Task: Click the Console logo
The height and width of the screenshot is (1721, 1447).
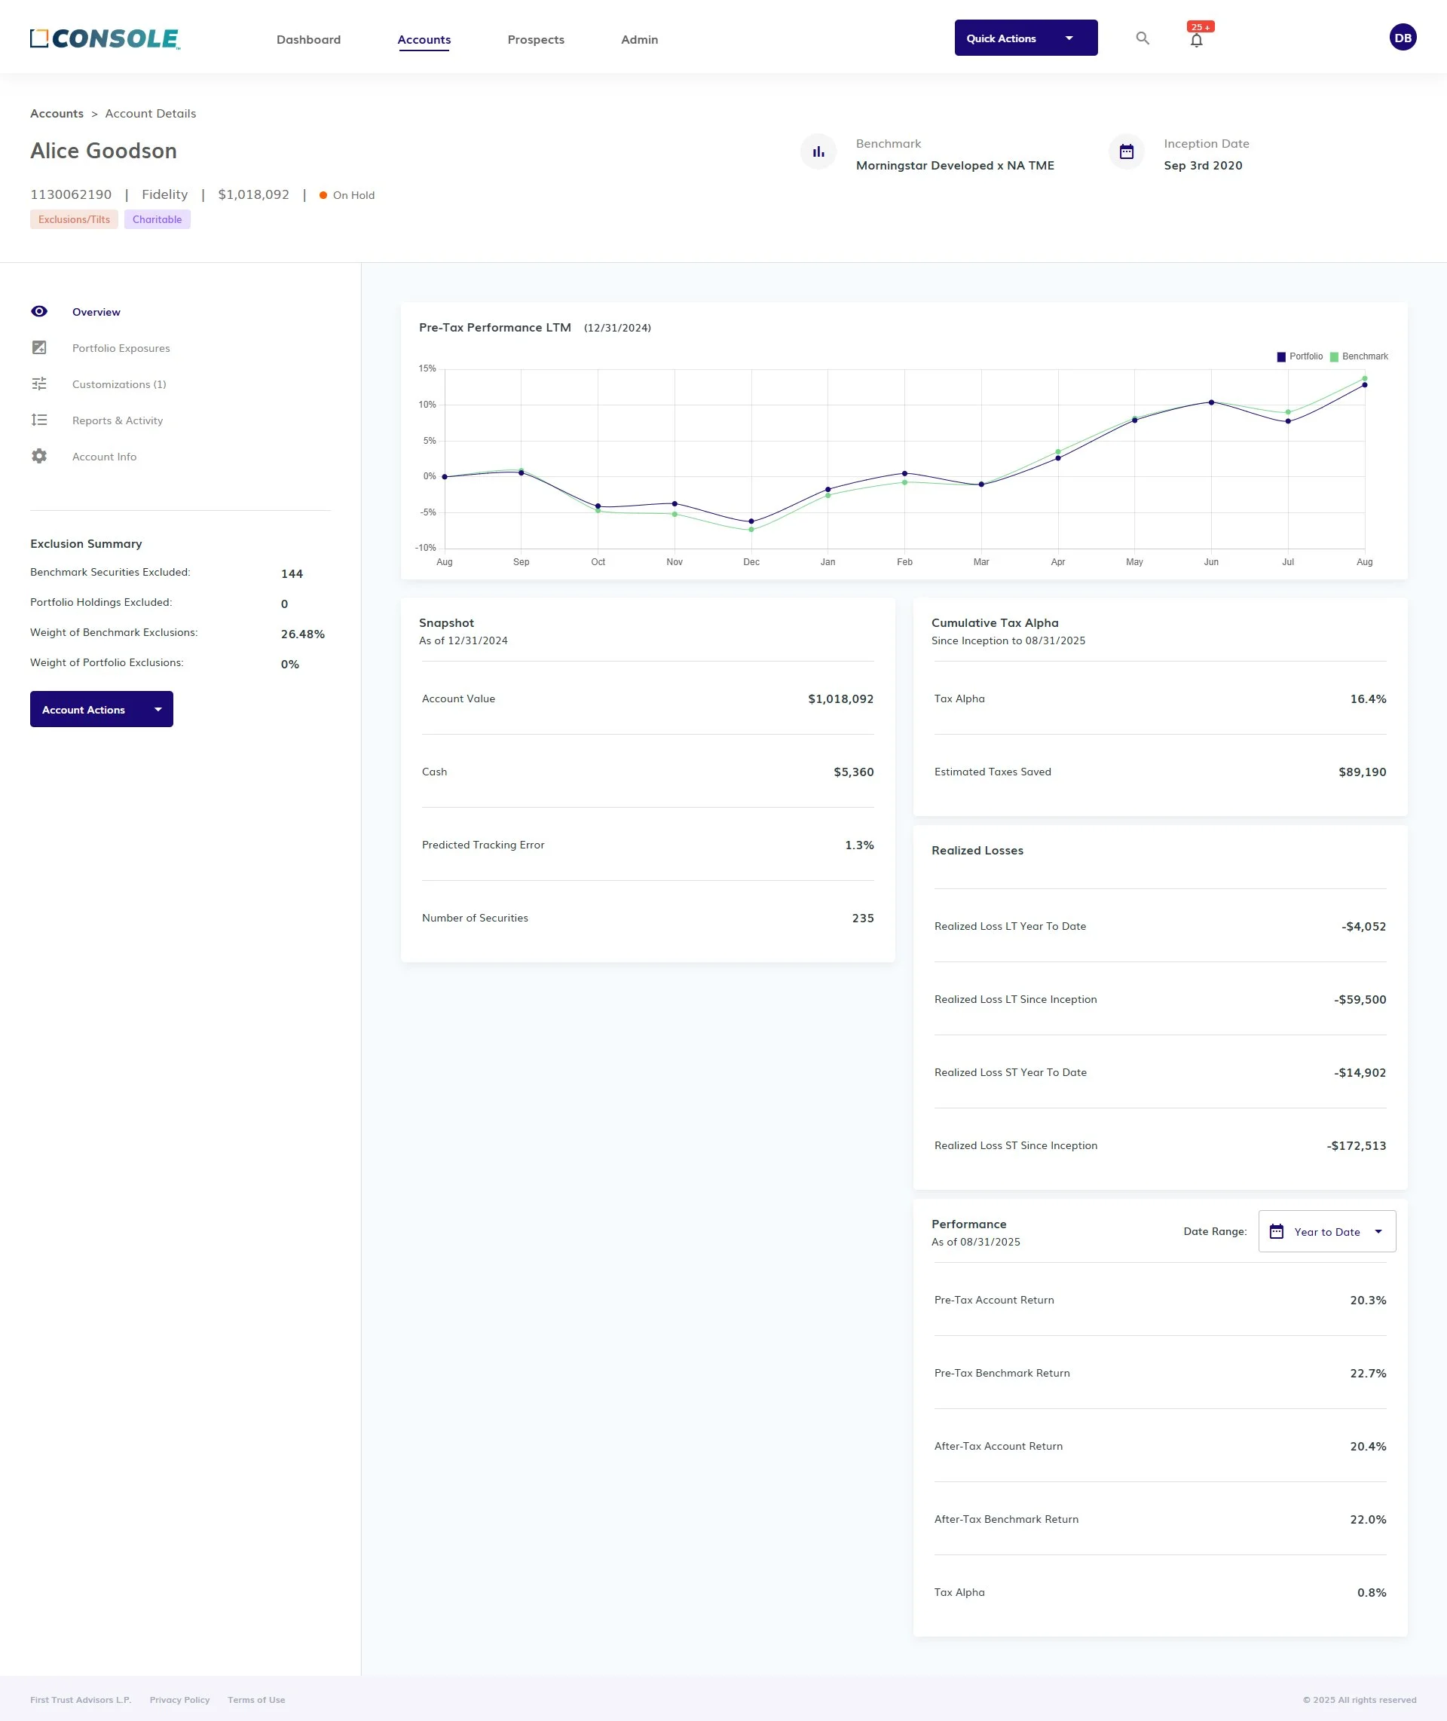Action: 105,38
